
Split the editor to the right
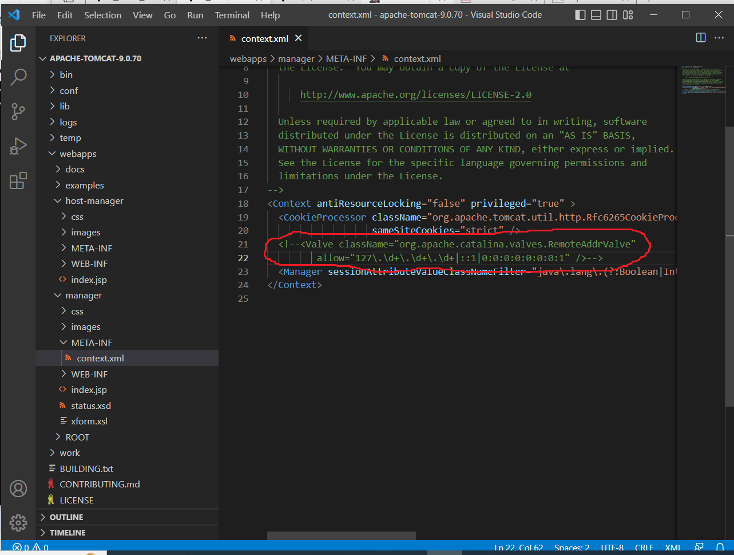[x=701, y=38]
